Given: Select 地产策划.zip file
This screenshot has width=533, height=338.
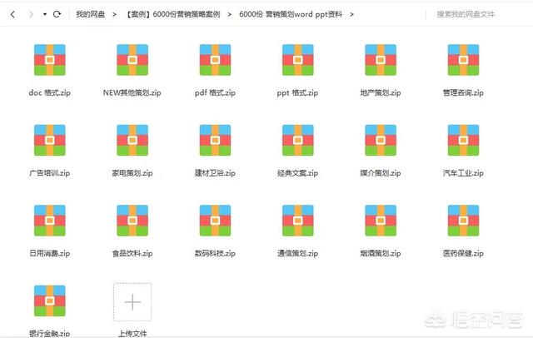Looking at the screenshot, I should [x=381, y=60].
